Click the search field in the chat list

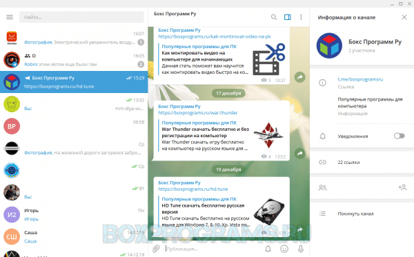[x=81, y=17]
